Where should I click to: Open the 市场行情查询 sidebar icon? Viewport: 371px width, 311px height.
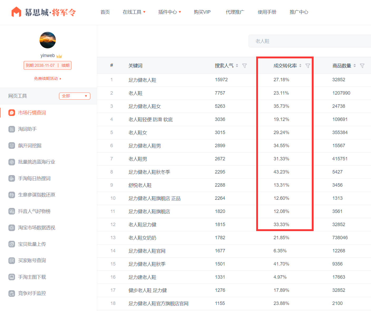click(12, 113)
